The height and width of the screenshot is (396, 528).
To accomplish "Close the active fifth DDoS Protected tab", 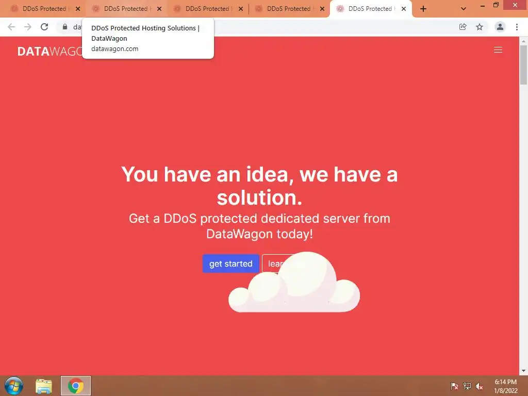I will click(404, 9).
